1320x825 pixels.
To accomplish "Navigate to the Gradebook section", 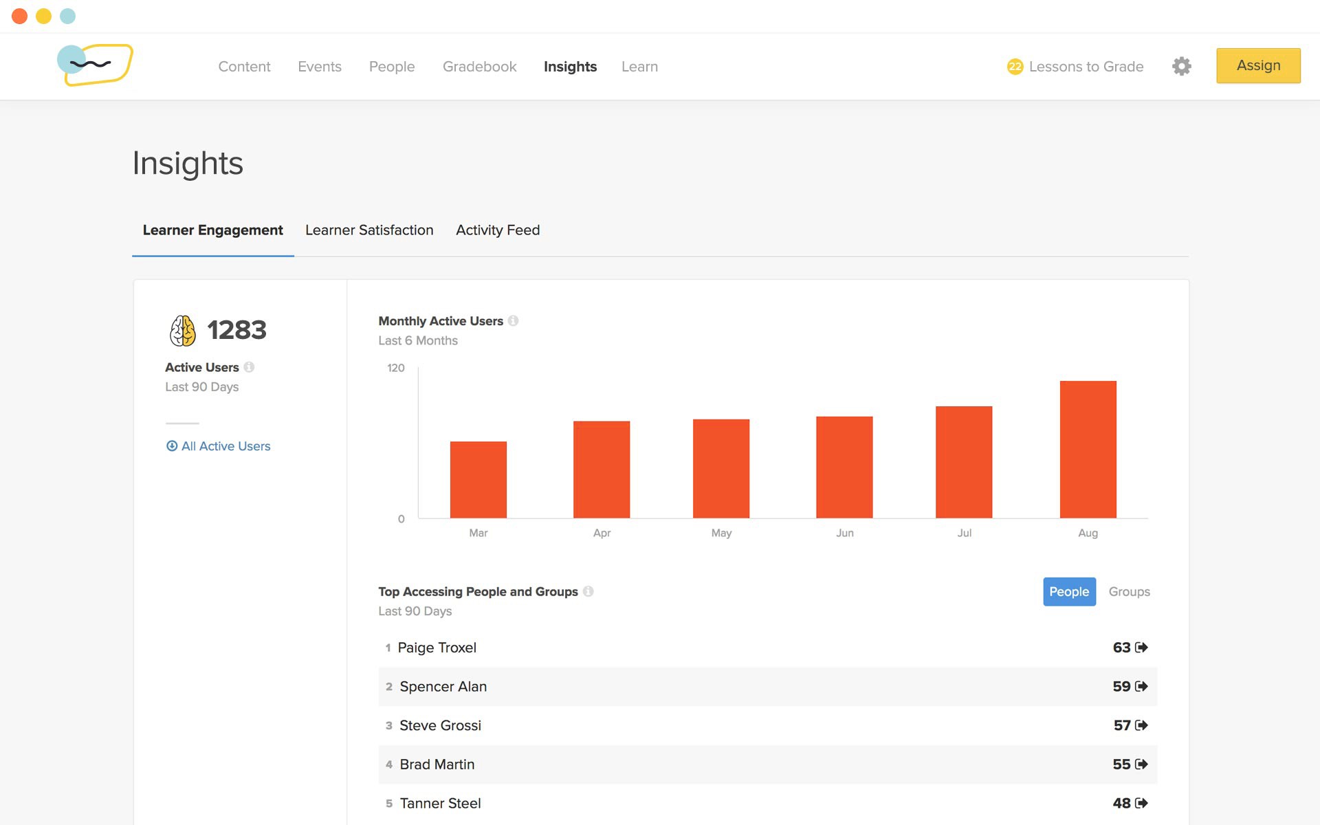I will point(479,66).
